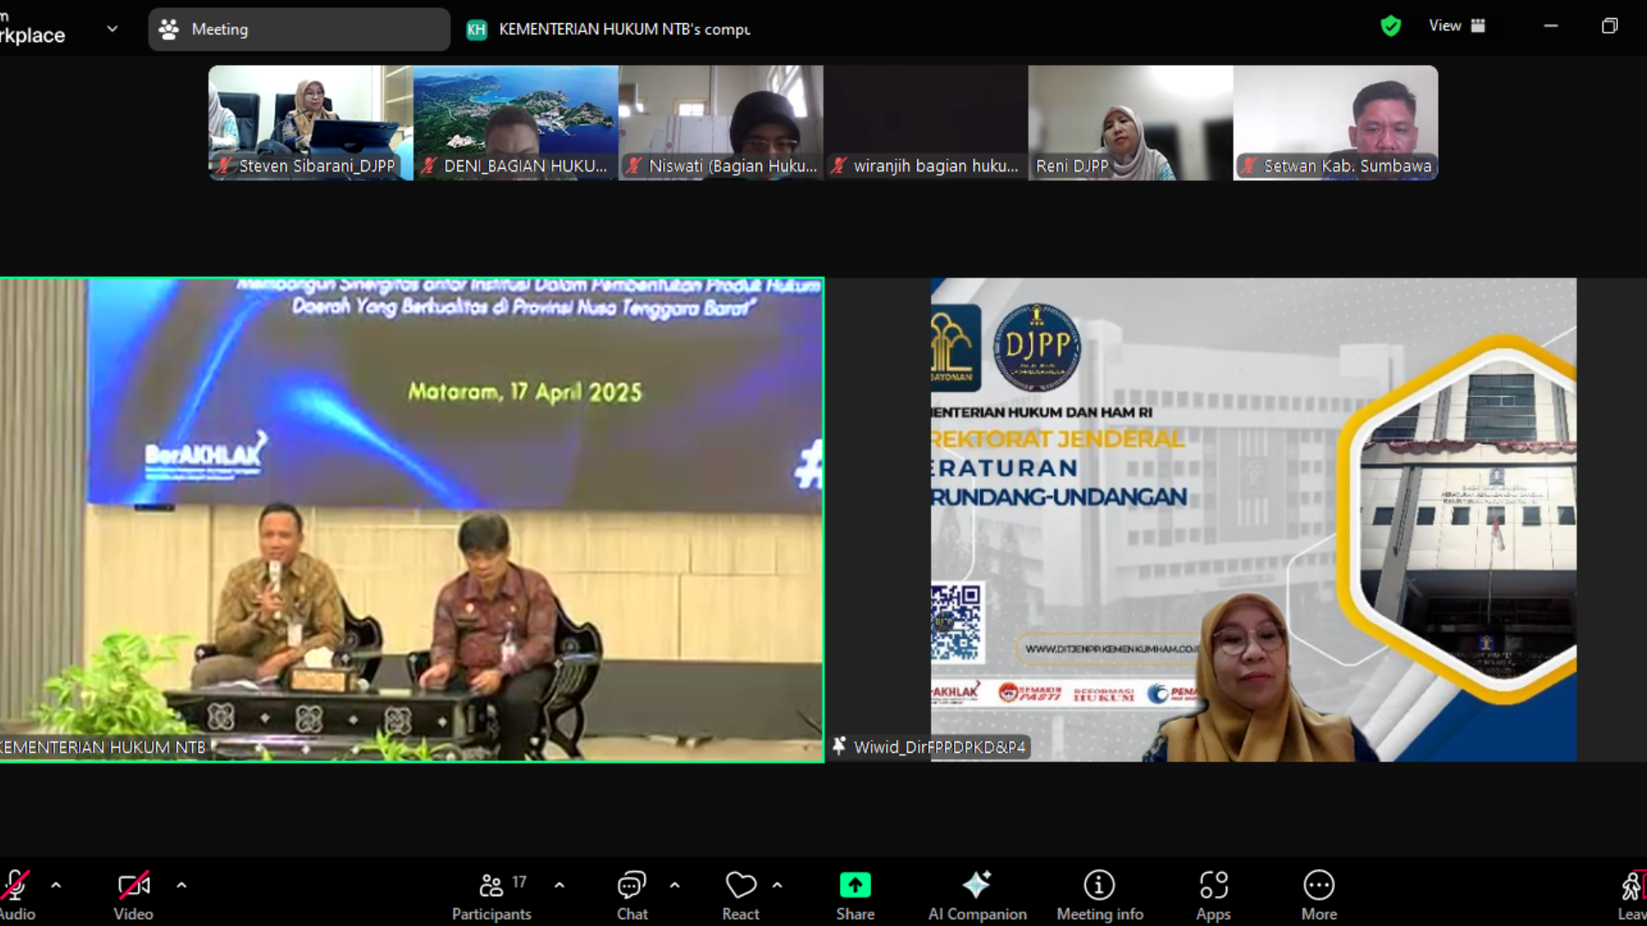1647x926 pixels.
Task: Unmute using the Audio microphone icon
Action: point(15,886)
